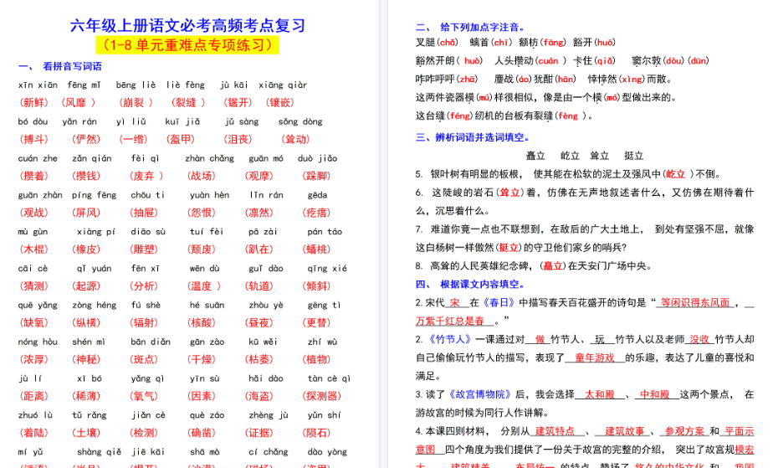Select the underlined answer 建筑故事

coord(625,431)
